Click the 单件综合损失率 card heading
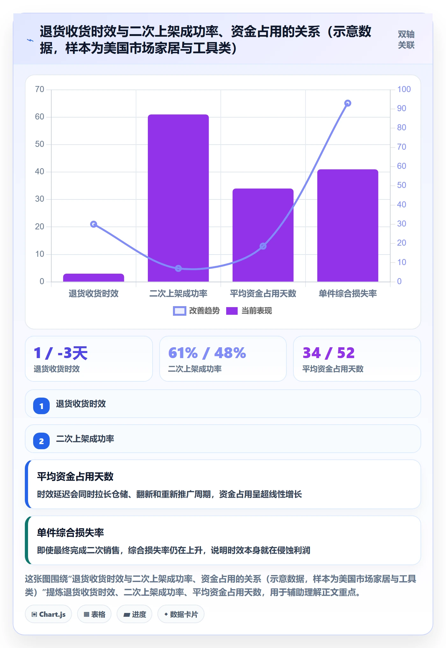 70,533
